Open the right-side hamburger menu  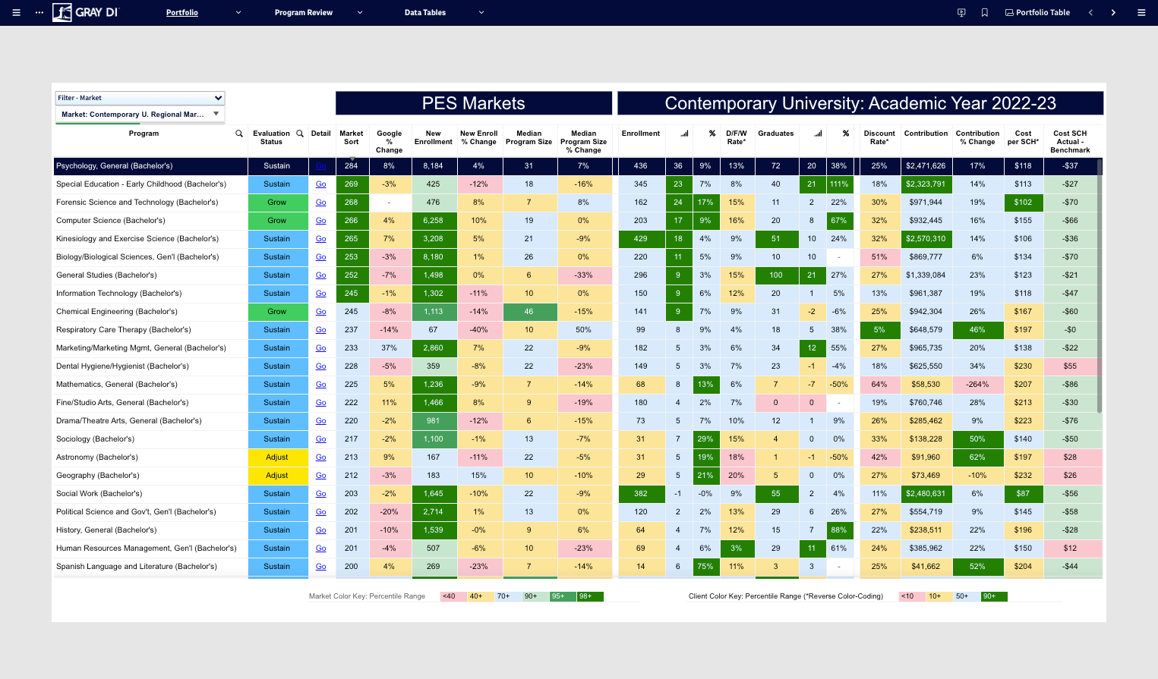pos(1141,13)
